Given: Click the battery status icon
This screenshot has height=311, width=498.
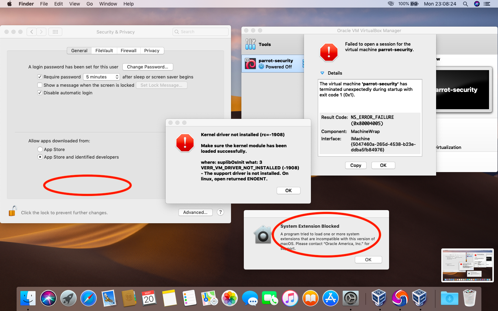Looking at the screenshot, I should [x=414, y=4].
